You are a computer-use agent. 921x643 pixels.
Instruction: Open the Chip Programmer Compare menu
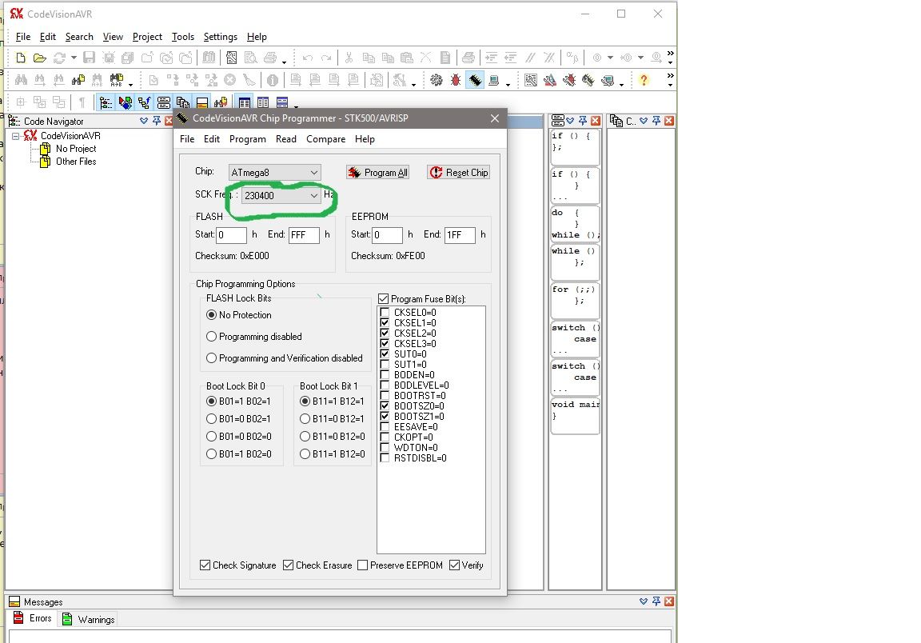(x=325, y=138)
